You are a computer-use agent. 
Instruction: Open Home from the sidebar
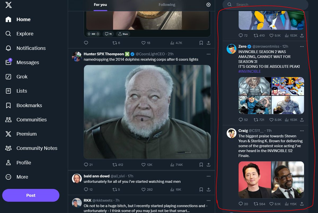[x=18, y=19]
